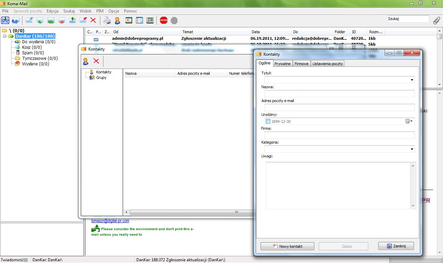Delete contact red X in Kontakty list window
Viewport: 443px width, 263px height.
click(96, 61)
